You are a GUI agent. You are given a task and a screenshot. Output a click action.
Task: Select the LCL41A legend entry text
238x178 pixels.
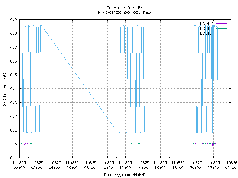(207, 24)
